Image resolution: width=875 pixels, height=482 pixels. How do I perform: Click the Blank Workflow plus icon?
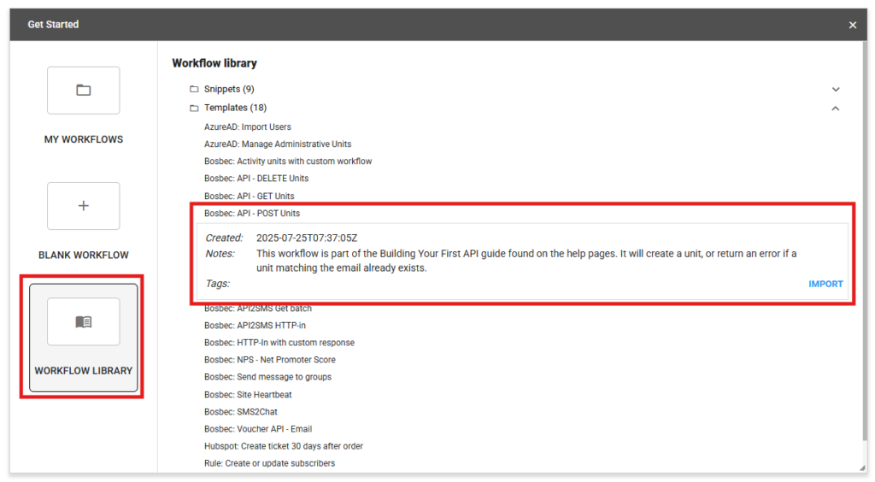click(x=83, y=206)
